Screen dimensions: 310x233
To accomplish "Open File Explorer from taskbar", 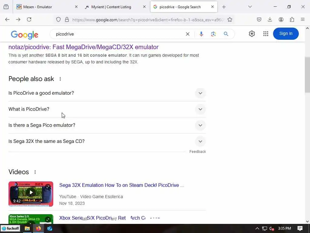I will [x=27, y=228].
